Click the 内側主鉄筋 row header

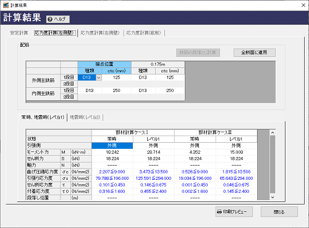click(43, 93)
